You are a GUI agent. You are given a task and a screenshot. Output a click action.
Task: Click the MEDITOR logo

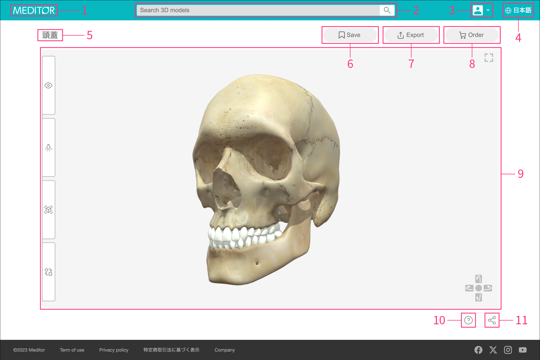pyautogui.click(x=34, y=10)
